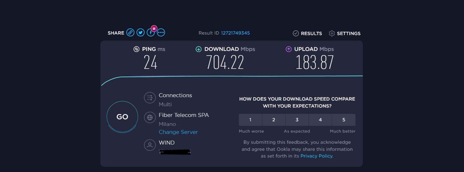Open the Result ID 12721749345 link

[235, 33]
